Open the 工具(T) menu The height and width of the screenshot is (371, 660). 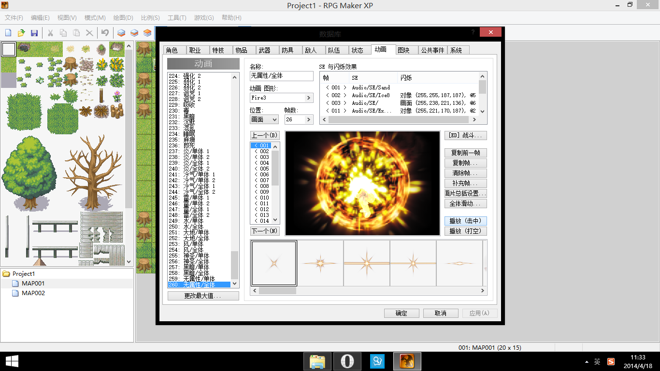pos(177,18)
